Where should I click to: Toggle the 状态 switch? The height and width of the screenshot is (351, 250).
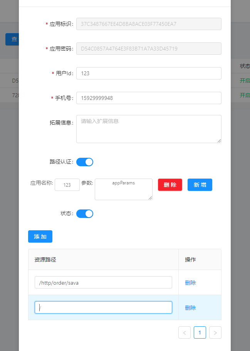pyautogui.click(x=84, y=214)
